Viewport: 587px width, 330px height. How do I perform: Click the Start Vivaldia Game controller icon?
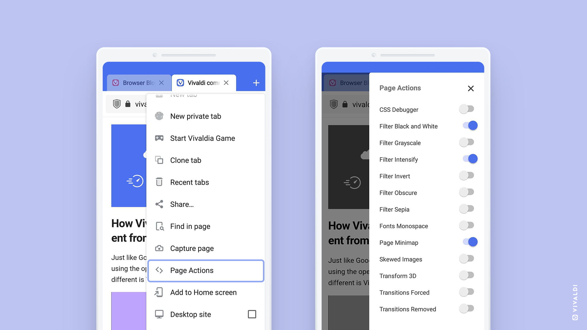click(159, 138)
